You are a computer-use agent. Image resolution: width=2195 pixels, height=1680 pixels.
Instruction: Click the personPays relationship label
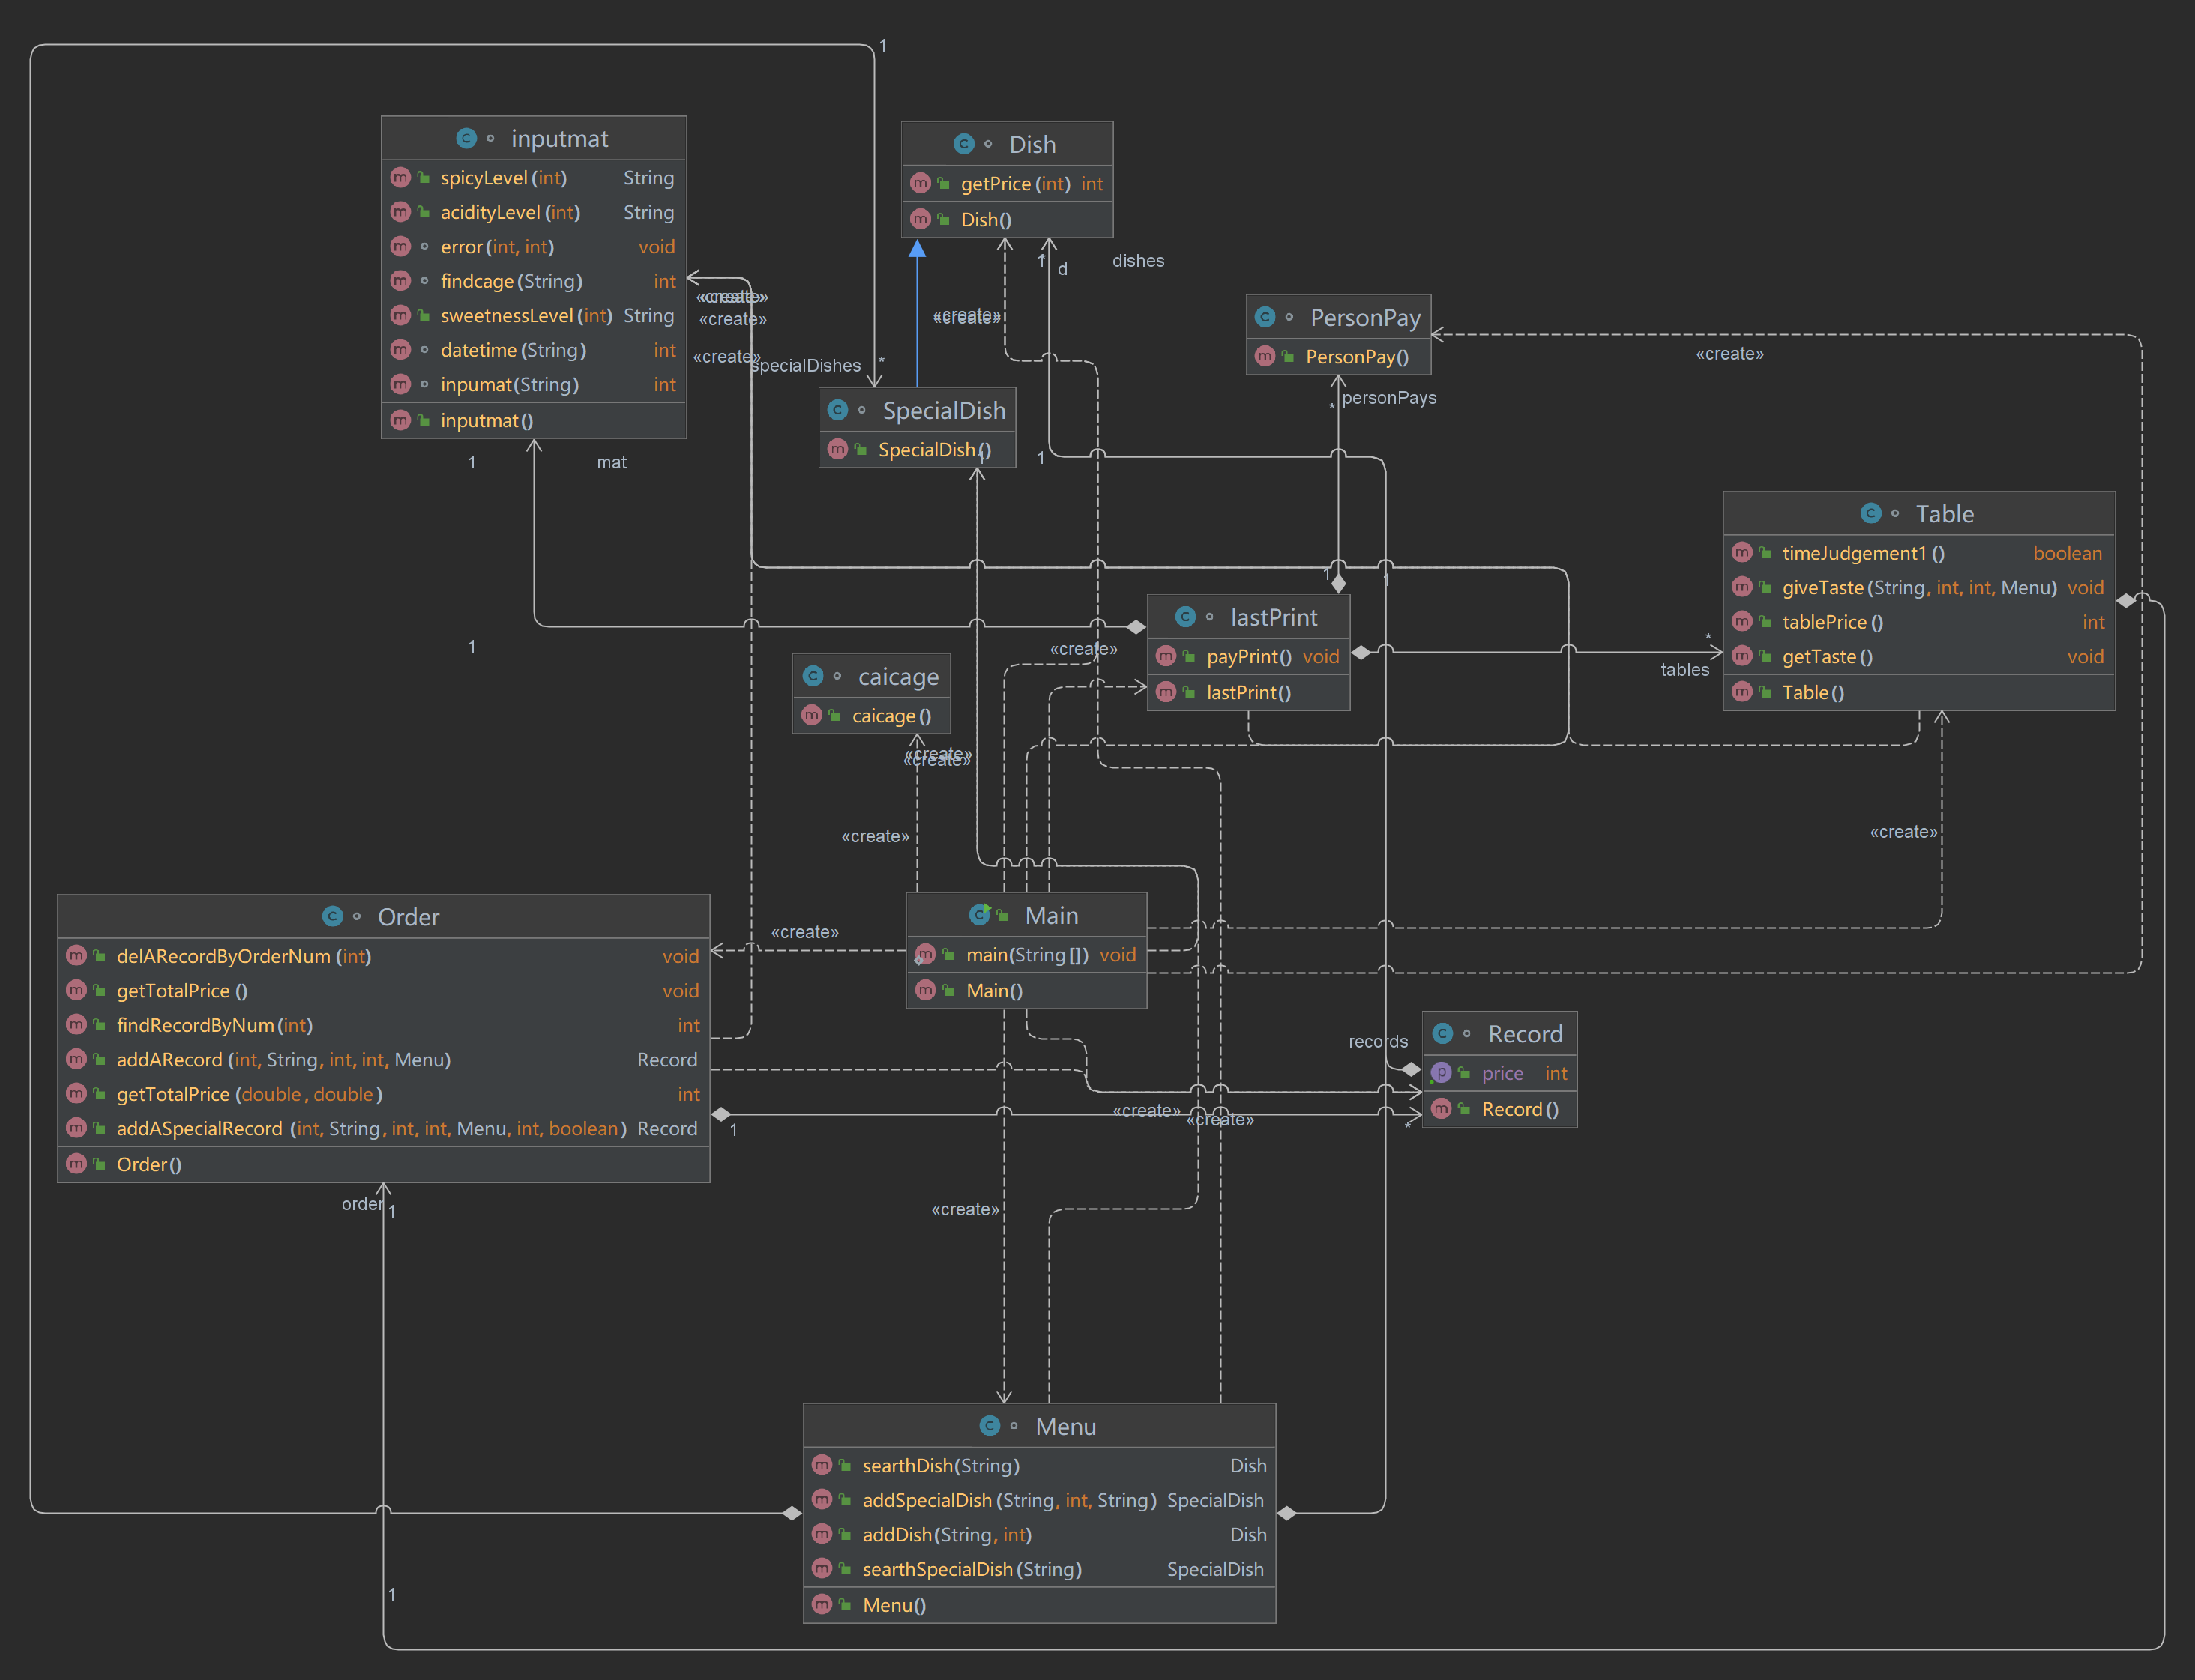1388,397
